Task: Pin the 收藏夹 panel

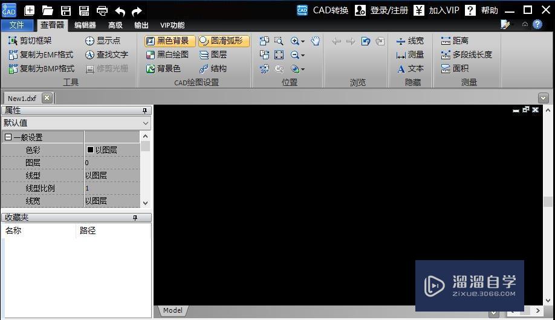Action: [135, 218]
